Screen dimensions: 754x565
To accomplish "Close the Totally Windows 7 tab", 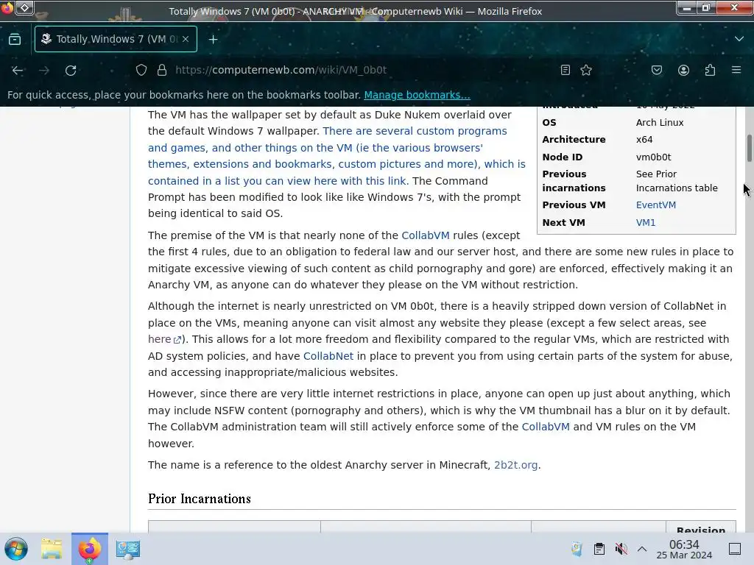I will click(x=186, y=39).
